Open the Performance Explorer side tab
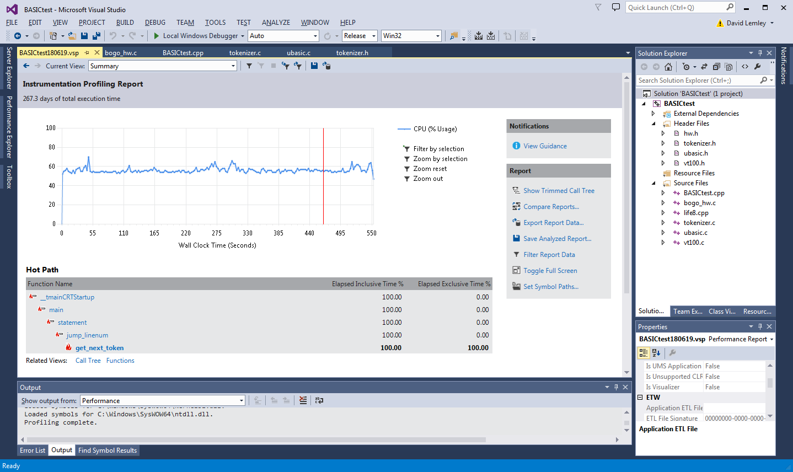793x472 pixels. (9, 127)
